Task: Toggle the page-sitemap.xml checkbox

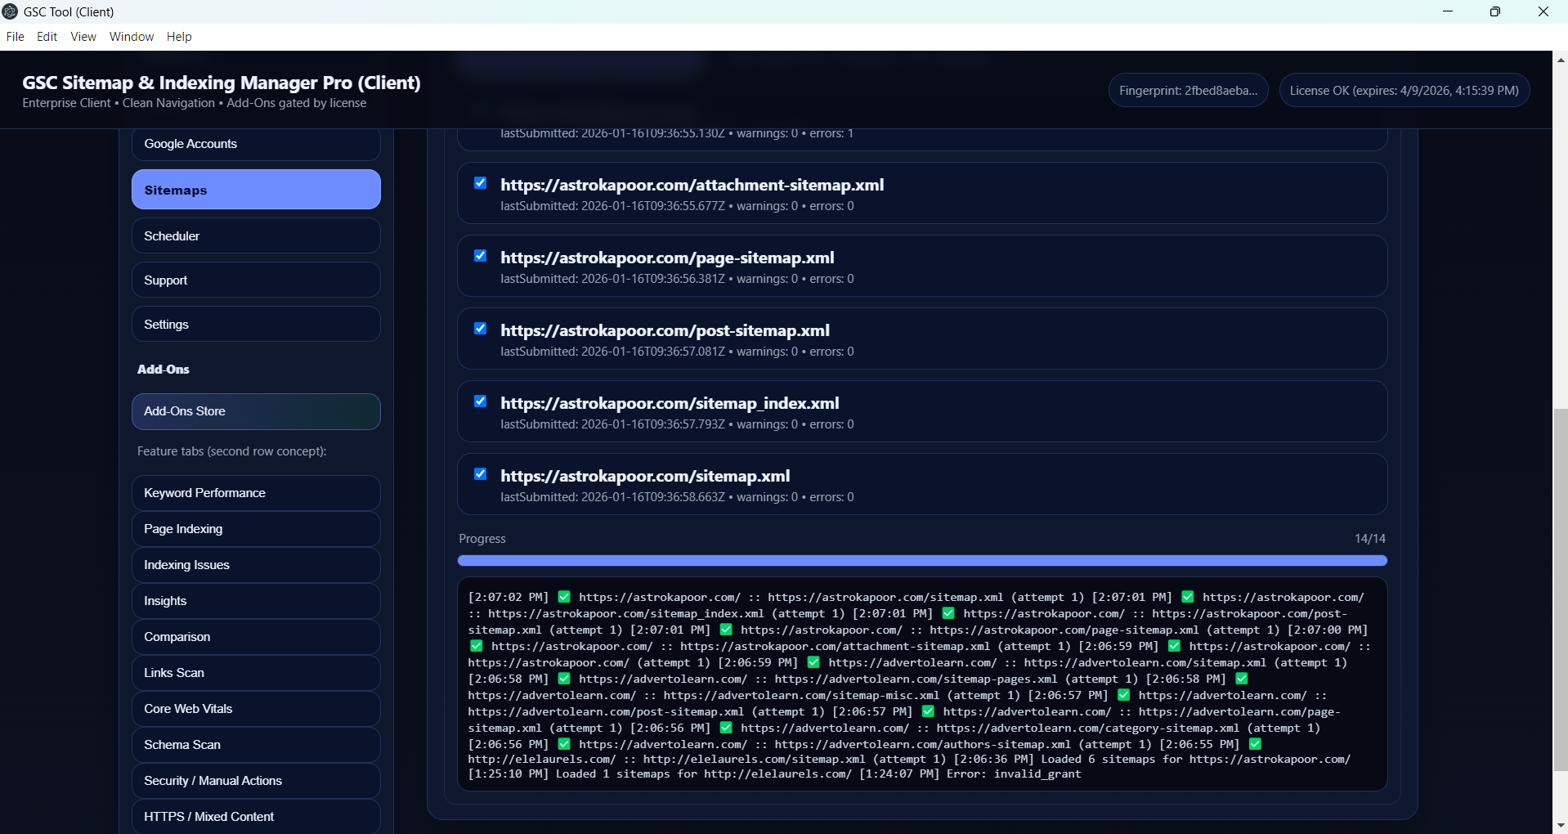Action: coord(481,256)
